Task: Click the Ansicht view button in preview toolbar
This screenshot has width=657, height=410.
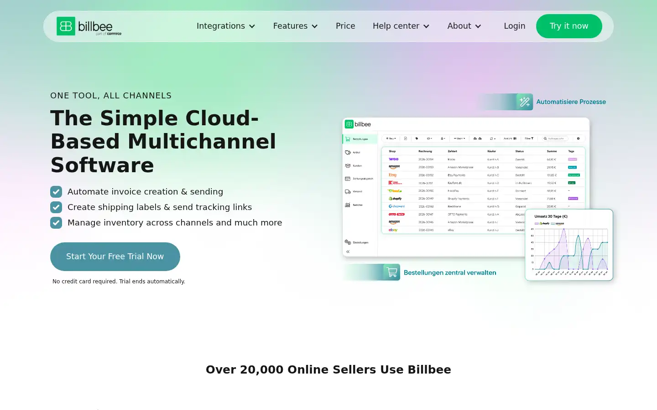Action: click(510, 138)
